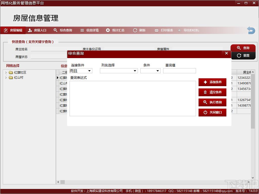The width and height of the screenshot is (259, 194).
Task: Click the 添加条件 button
Action: coord(212,82)
